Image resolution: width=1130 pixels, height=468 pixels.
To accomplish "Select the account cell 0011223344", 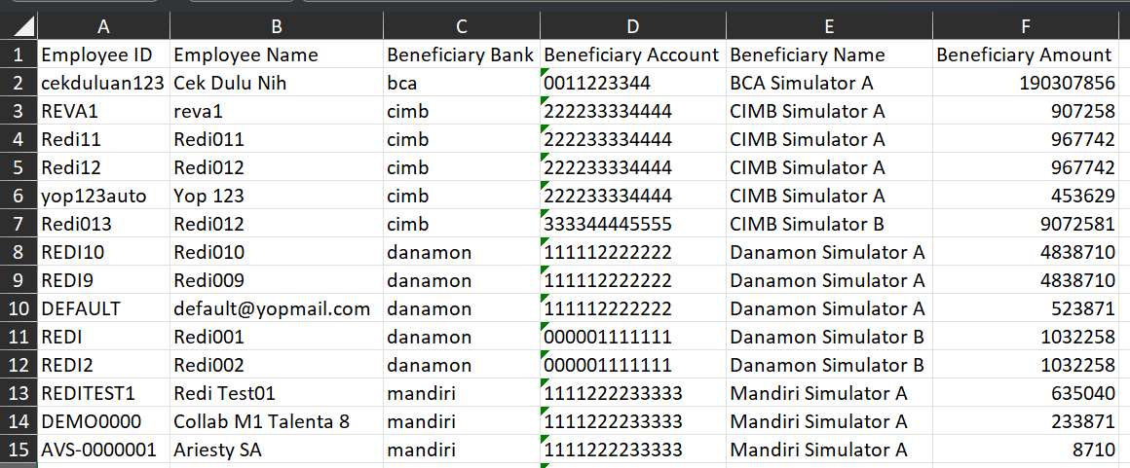I will (x=633, y=83).
